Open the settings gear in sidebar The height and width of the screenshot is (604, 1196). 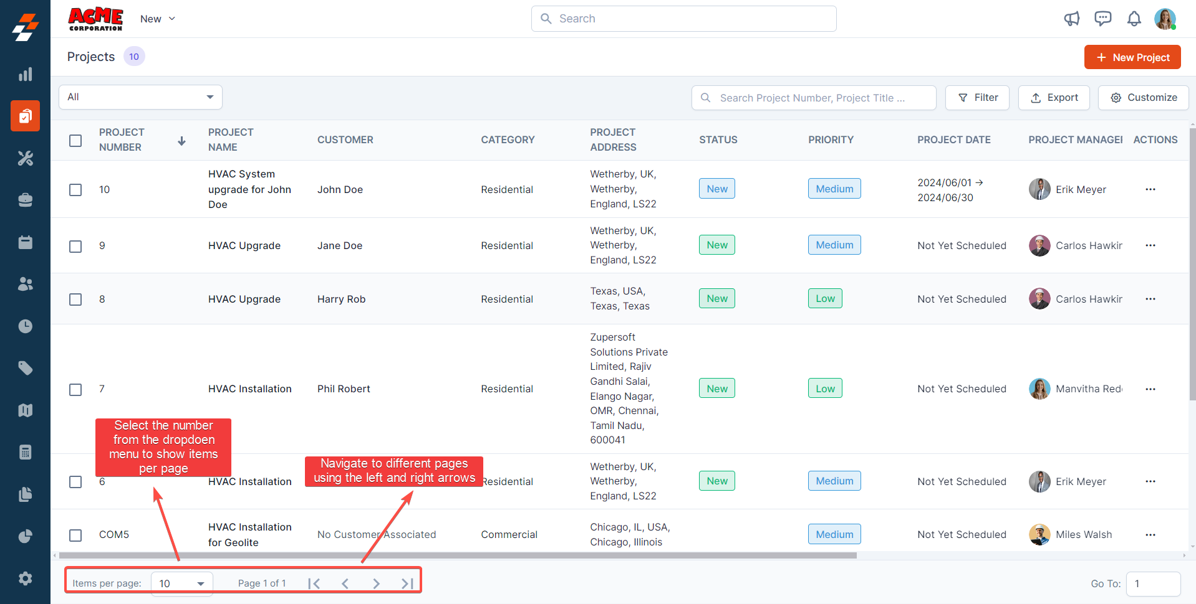(x=25, y=578)
